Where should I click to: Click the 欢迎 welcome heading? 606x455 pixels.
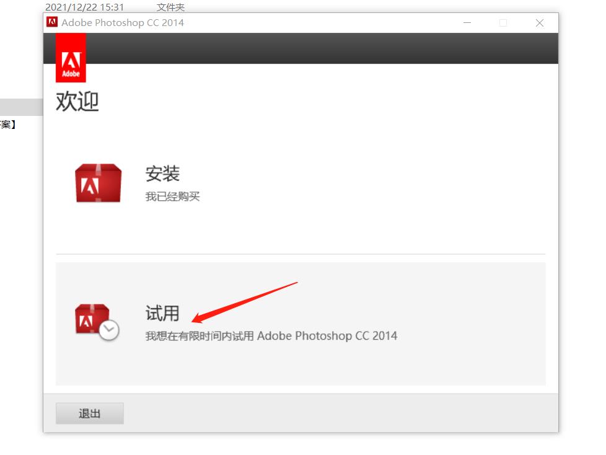[77, 102]
